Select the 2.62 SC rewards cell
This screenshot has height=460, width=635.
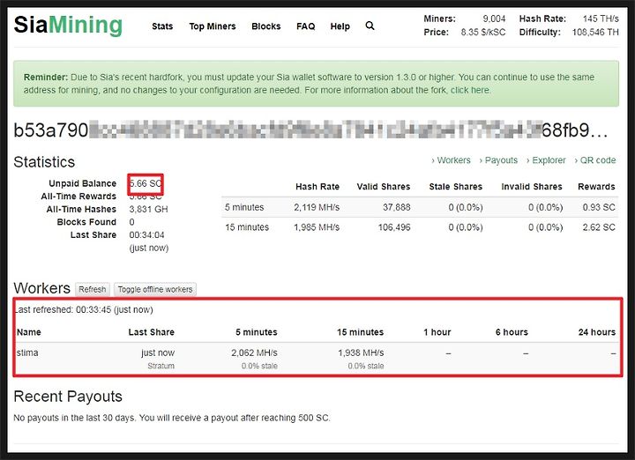click(x=599, y=227)
